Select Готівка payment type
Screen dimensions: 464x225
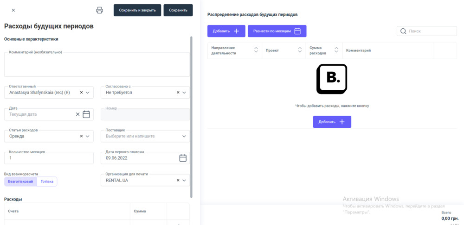[47, 181]
